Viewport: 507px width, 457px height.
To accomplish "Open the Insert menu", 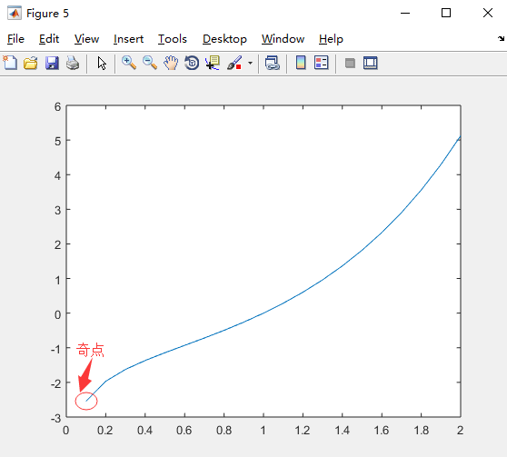I will (x=128, y=39).
